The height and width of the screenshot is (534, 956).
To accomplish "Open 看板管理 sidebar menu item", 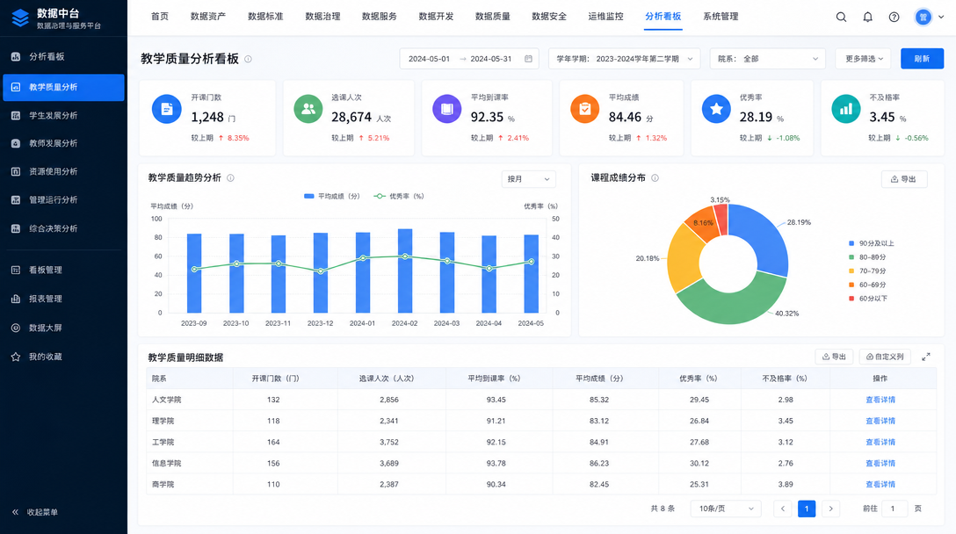I will point(63,270).
